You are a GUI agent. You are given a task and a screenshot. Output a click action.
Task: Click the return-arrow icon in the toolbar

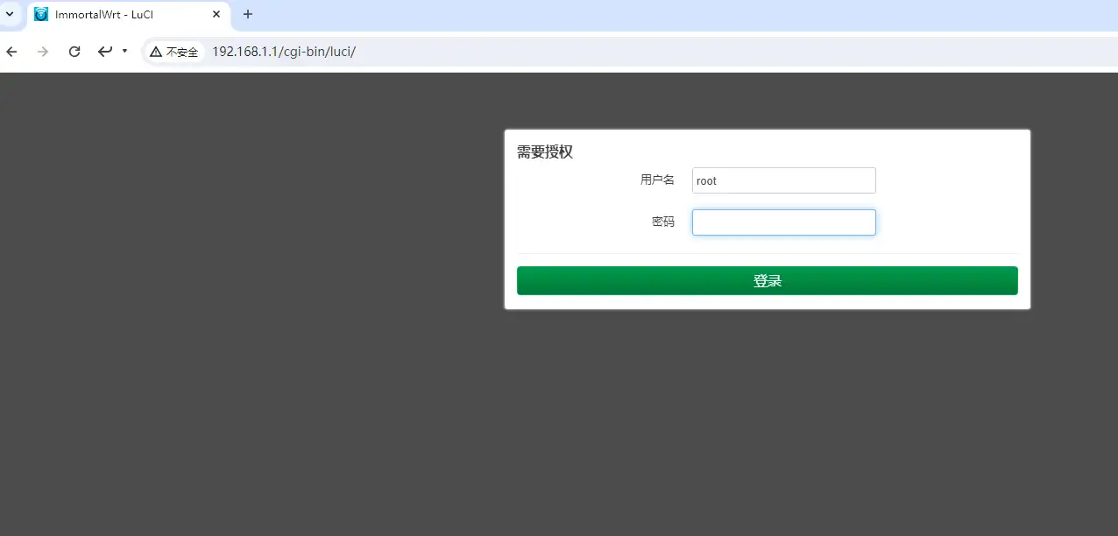104,51
